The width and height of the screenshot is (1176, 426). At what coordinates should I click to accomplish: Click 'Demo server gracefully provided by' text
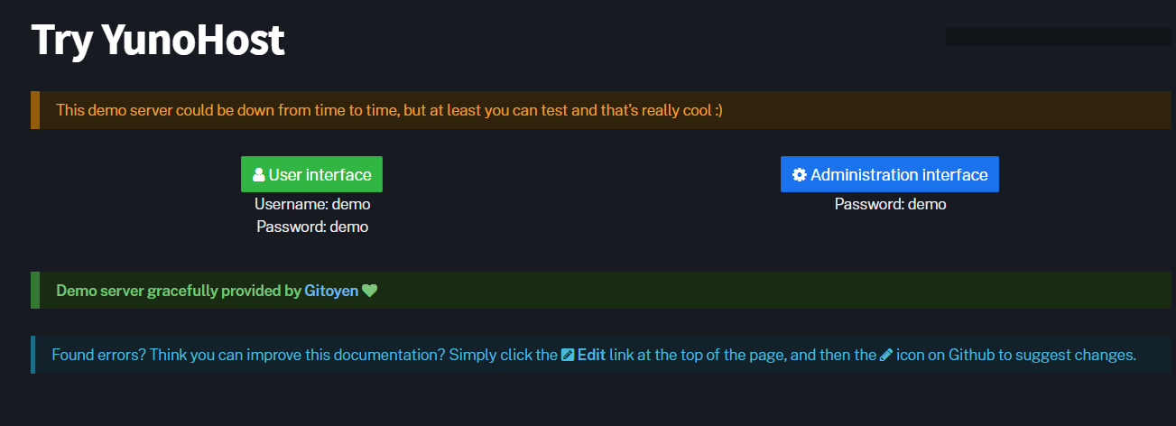point(178,291)
